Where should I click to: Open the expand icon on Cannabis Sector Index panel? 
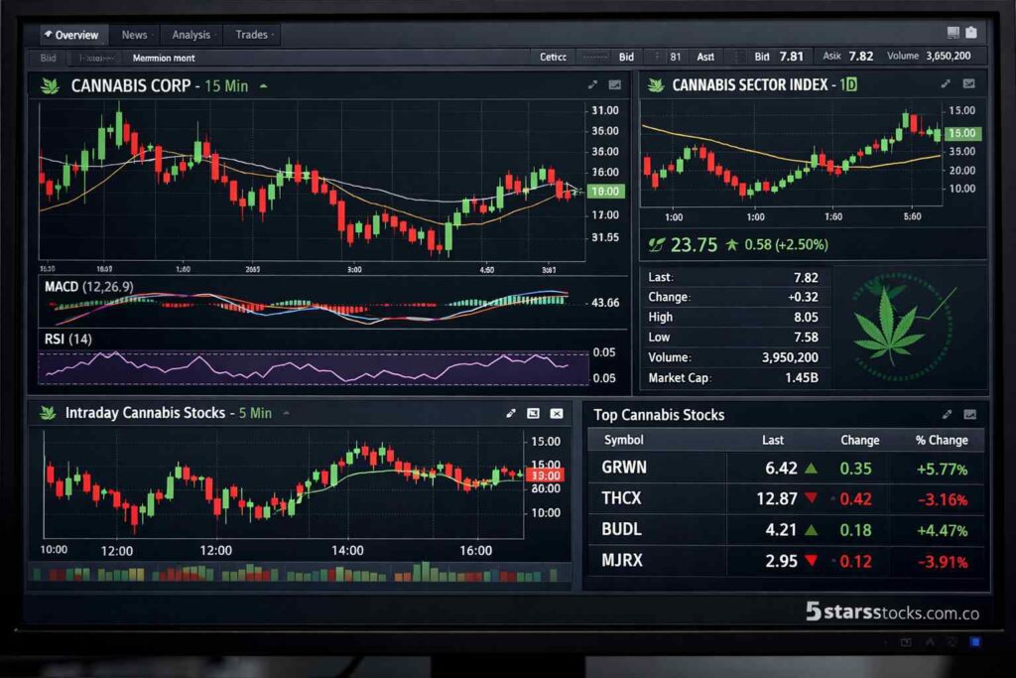(x=945, y=83)
